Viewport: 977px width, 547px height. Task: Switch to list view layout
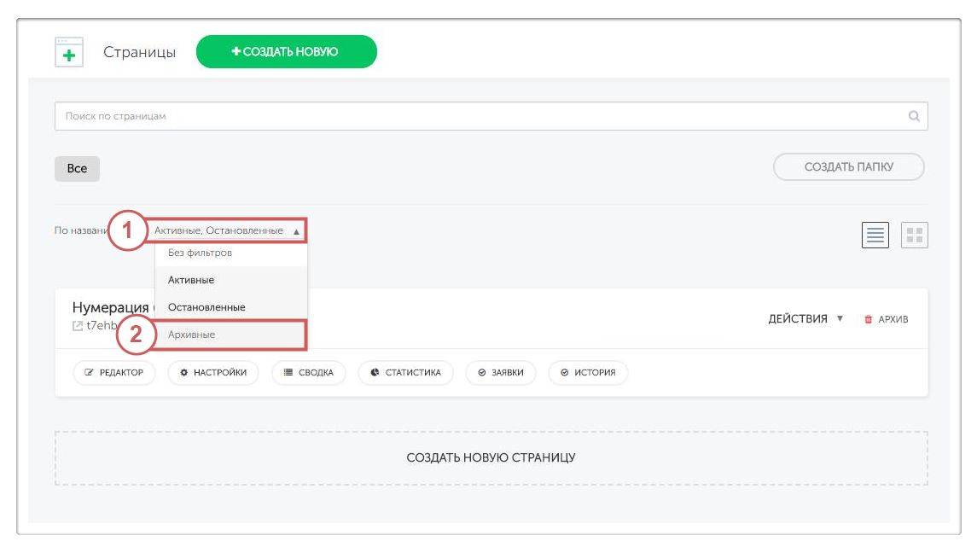coord(875,236)
